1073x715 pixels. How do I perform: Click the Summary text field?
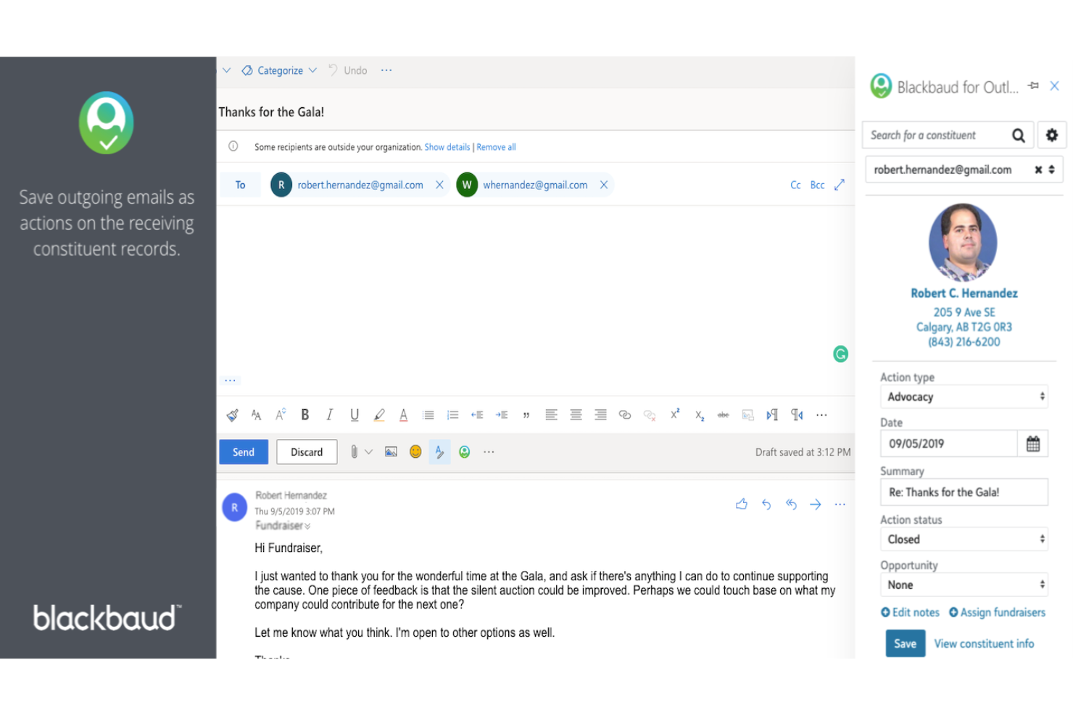click(964, 492)
